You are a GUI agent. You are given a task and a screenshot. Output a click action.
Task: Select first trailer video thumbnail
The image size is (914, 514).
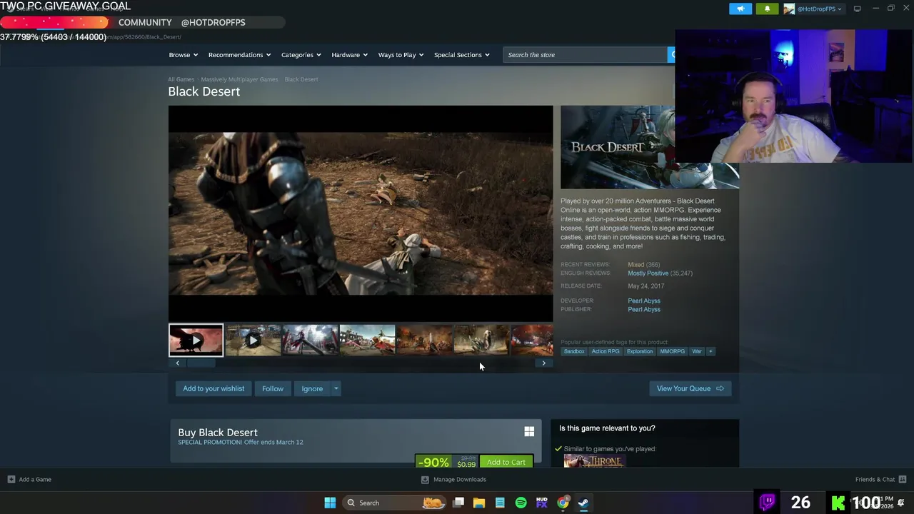(x=196, y=340)
